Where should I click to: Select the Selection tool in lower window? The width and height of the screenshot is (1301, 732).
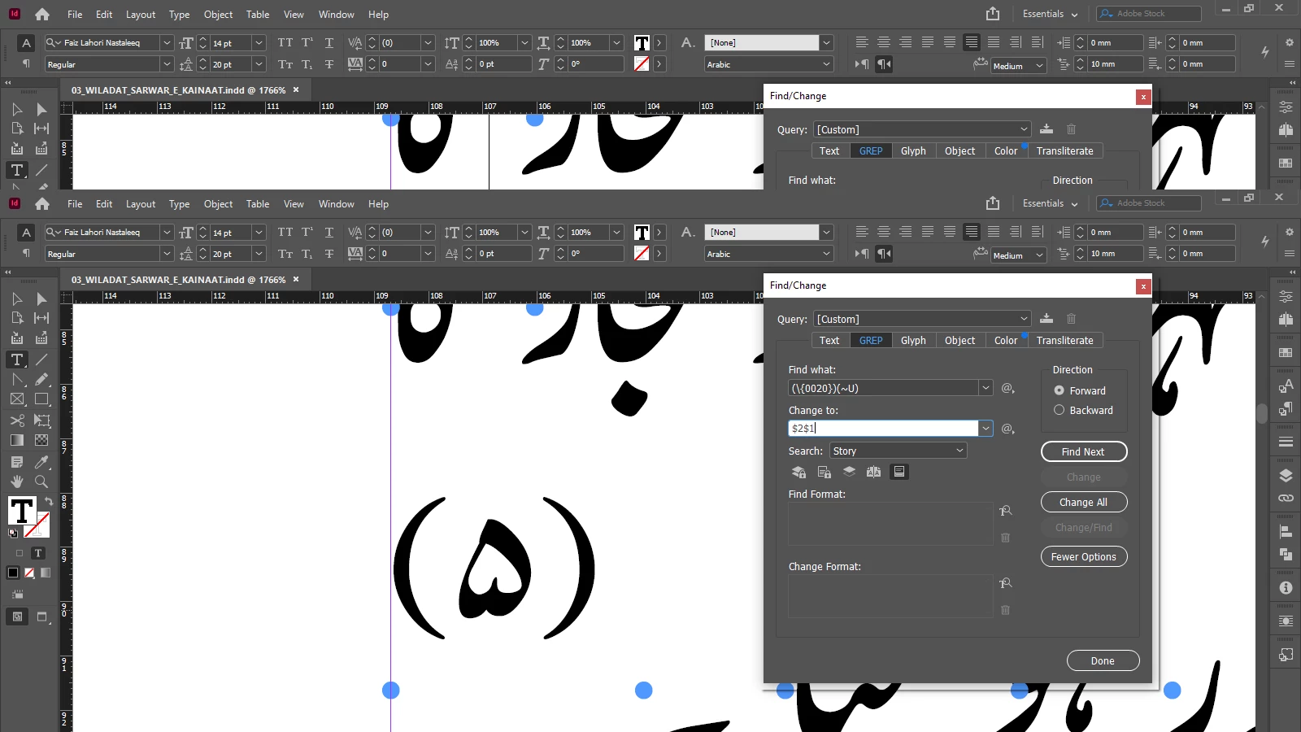tap(17, 298)
